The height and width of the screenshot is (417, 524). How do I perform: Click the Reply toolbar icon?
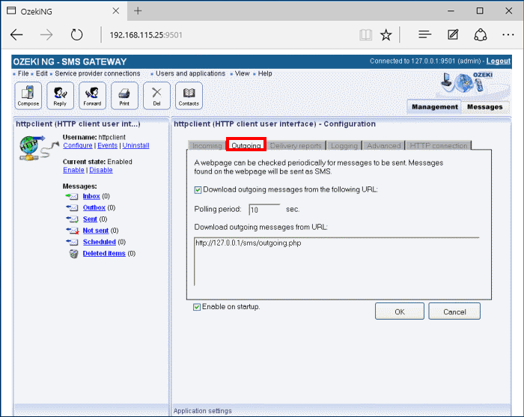(x=60, y=95)
